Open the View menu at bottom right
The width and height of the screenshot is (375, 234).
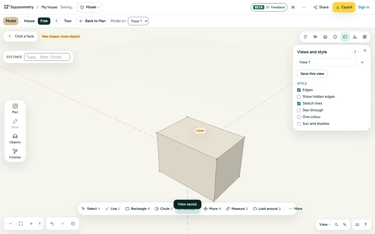click(x=324, y=225)
